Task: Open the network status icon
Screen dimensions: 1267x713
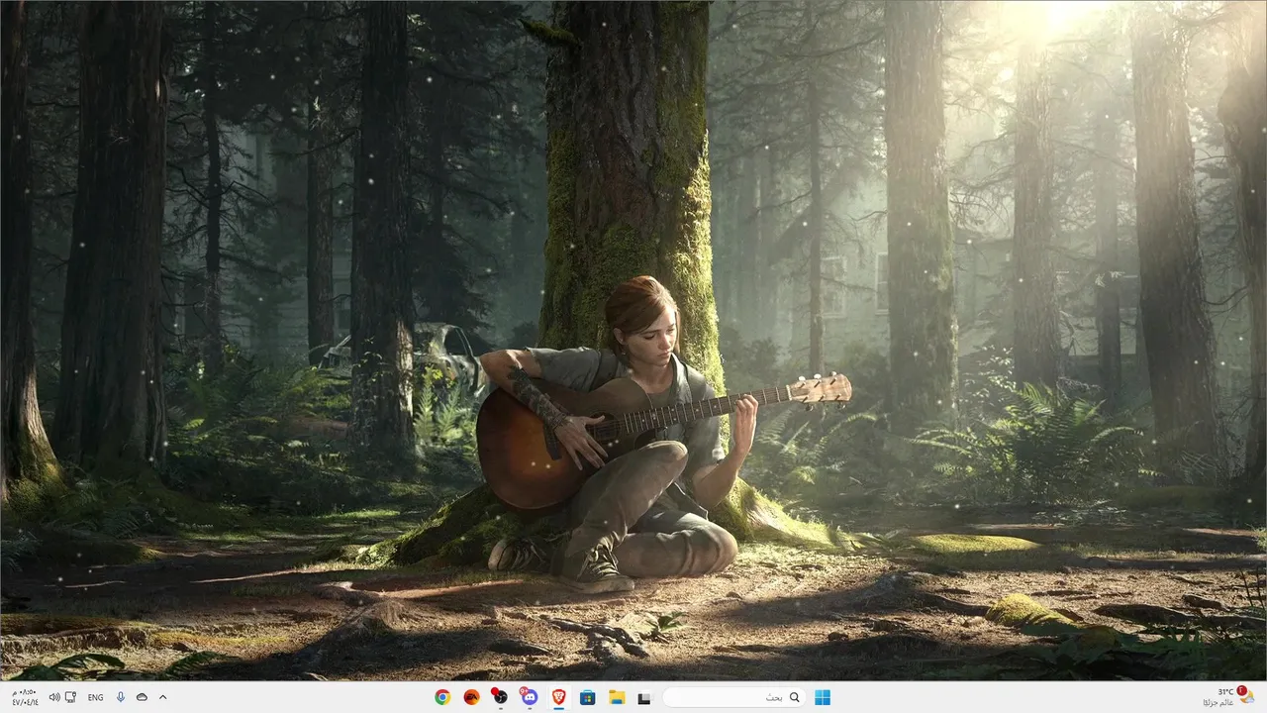Action: [x=70, y=697]
